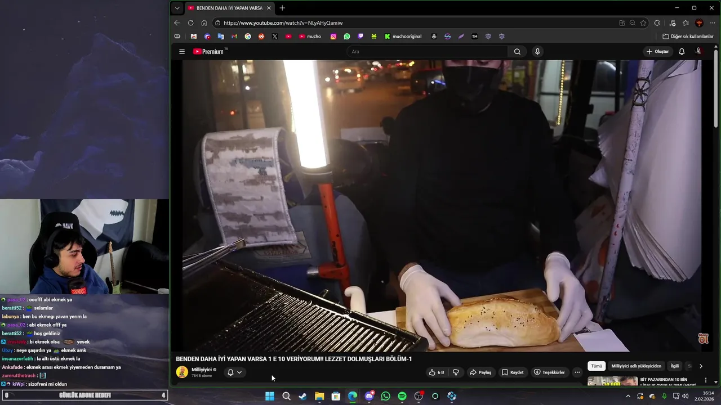
Task: Open a new browser tab
Action: pyautogui.click(x=282, y=8)
